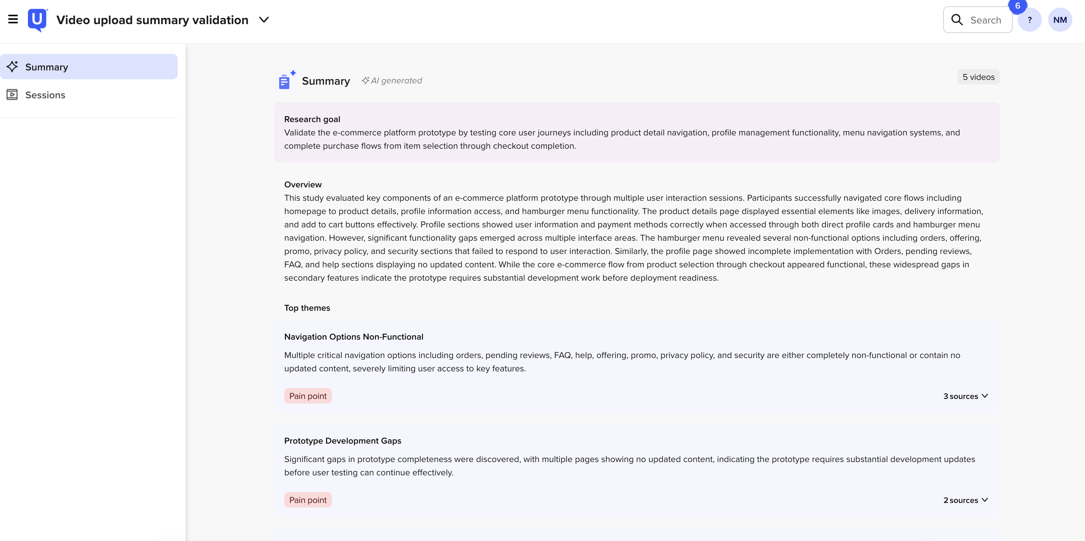
Task: Click the Sessions video icon in sidebar
Action: tap(12, 94)
